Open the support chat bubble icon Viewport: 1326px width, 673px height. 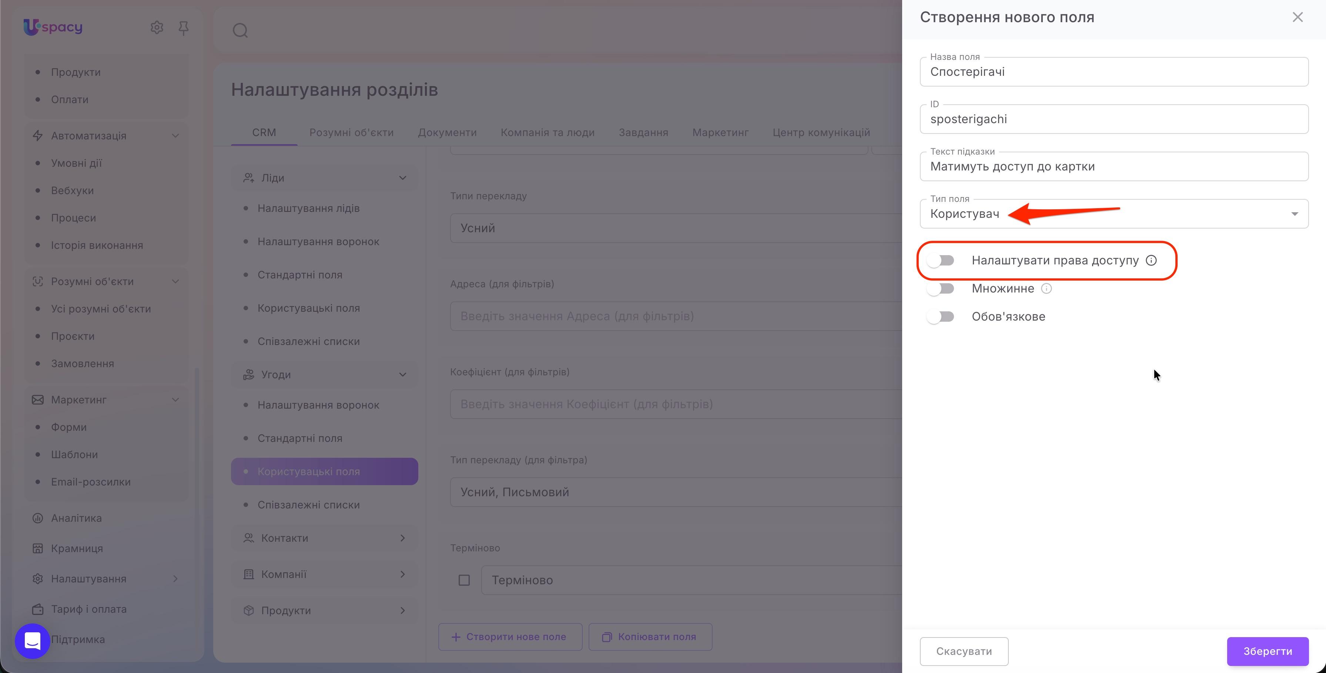[x=33, y=640]
